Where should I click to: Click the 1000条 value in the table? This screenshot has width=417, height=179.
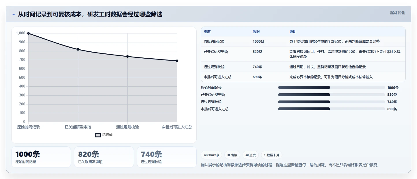pyautogui.click(x=258, y=42)
